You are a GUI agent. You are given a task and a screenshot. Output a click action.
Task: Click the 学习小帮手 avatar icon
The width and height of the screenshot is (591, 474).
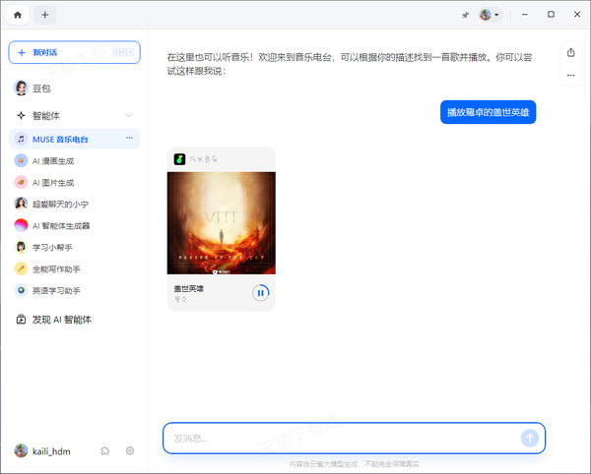pos(21,247)
